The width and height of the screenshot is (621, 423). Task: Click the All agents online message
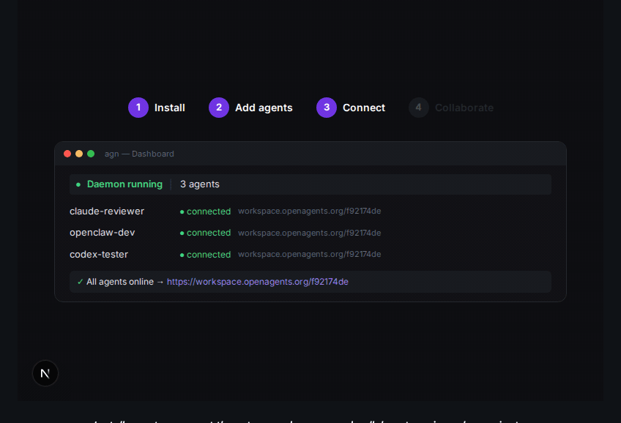pos(120,282)
